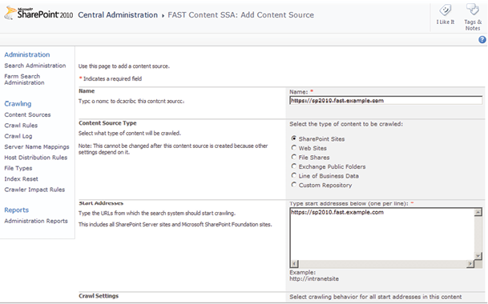Click the start addresses scroll up arrow
This screenshot has height=304, width=488.
coord(478,212)
